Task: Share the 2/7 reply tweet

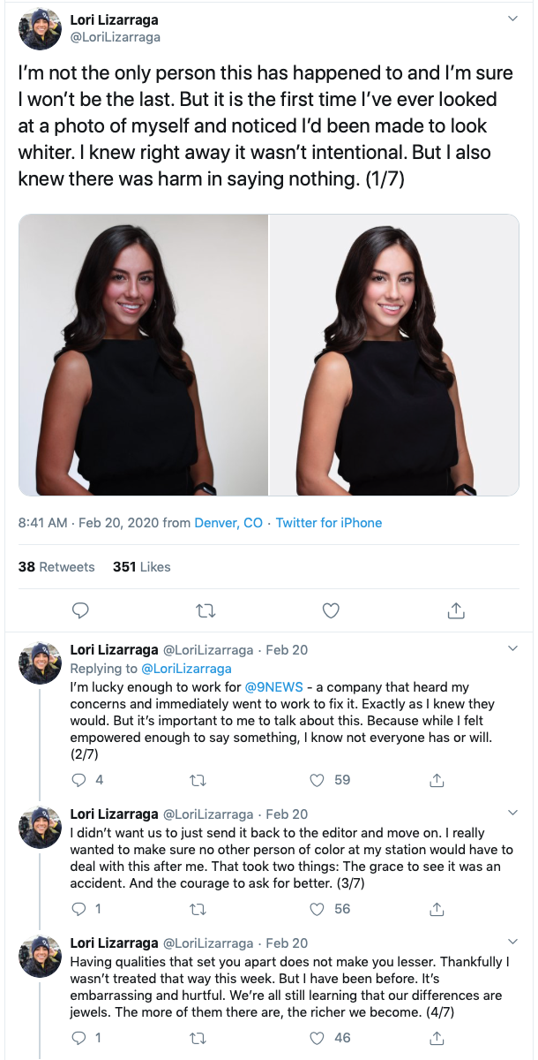Action: tap(436, 780)
